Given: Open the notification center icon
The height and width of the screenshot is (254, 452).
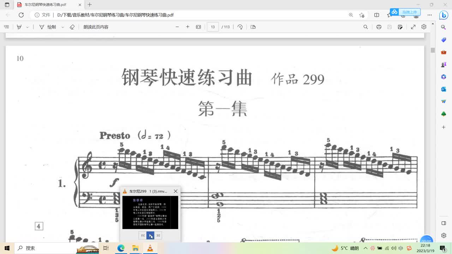Looking at the screenshot, I should coord(443,248).
